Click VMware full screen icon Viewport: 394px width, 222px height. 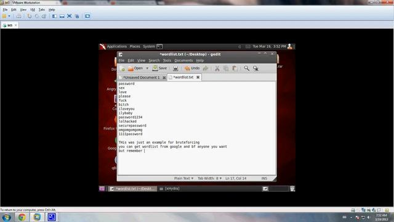coord(70,16)
